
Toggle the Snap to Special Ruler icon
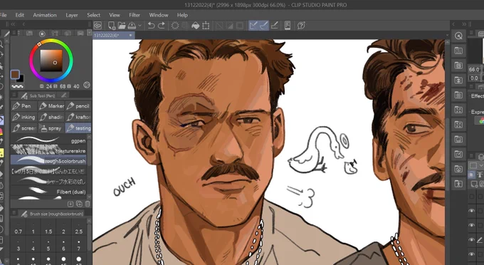[264, 26]
